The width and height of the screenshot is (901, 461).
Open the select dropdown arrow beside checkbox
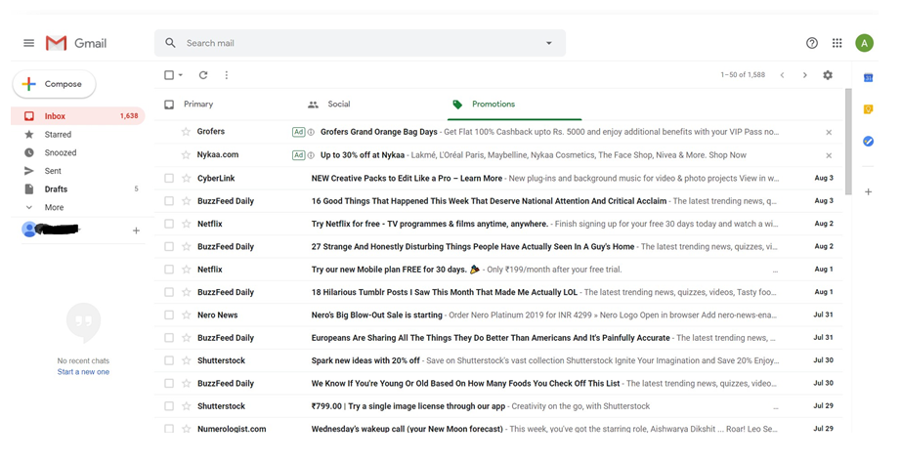tap(181, 75)
